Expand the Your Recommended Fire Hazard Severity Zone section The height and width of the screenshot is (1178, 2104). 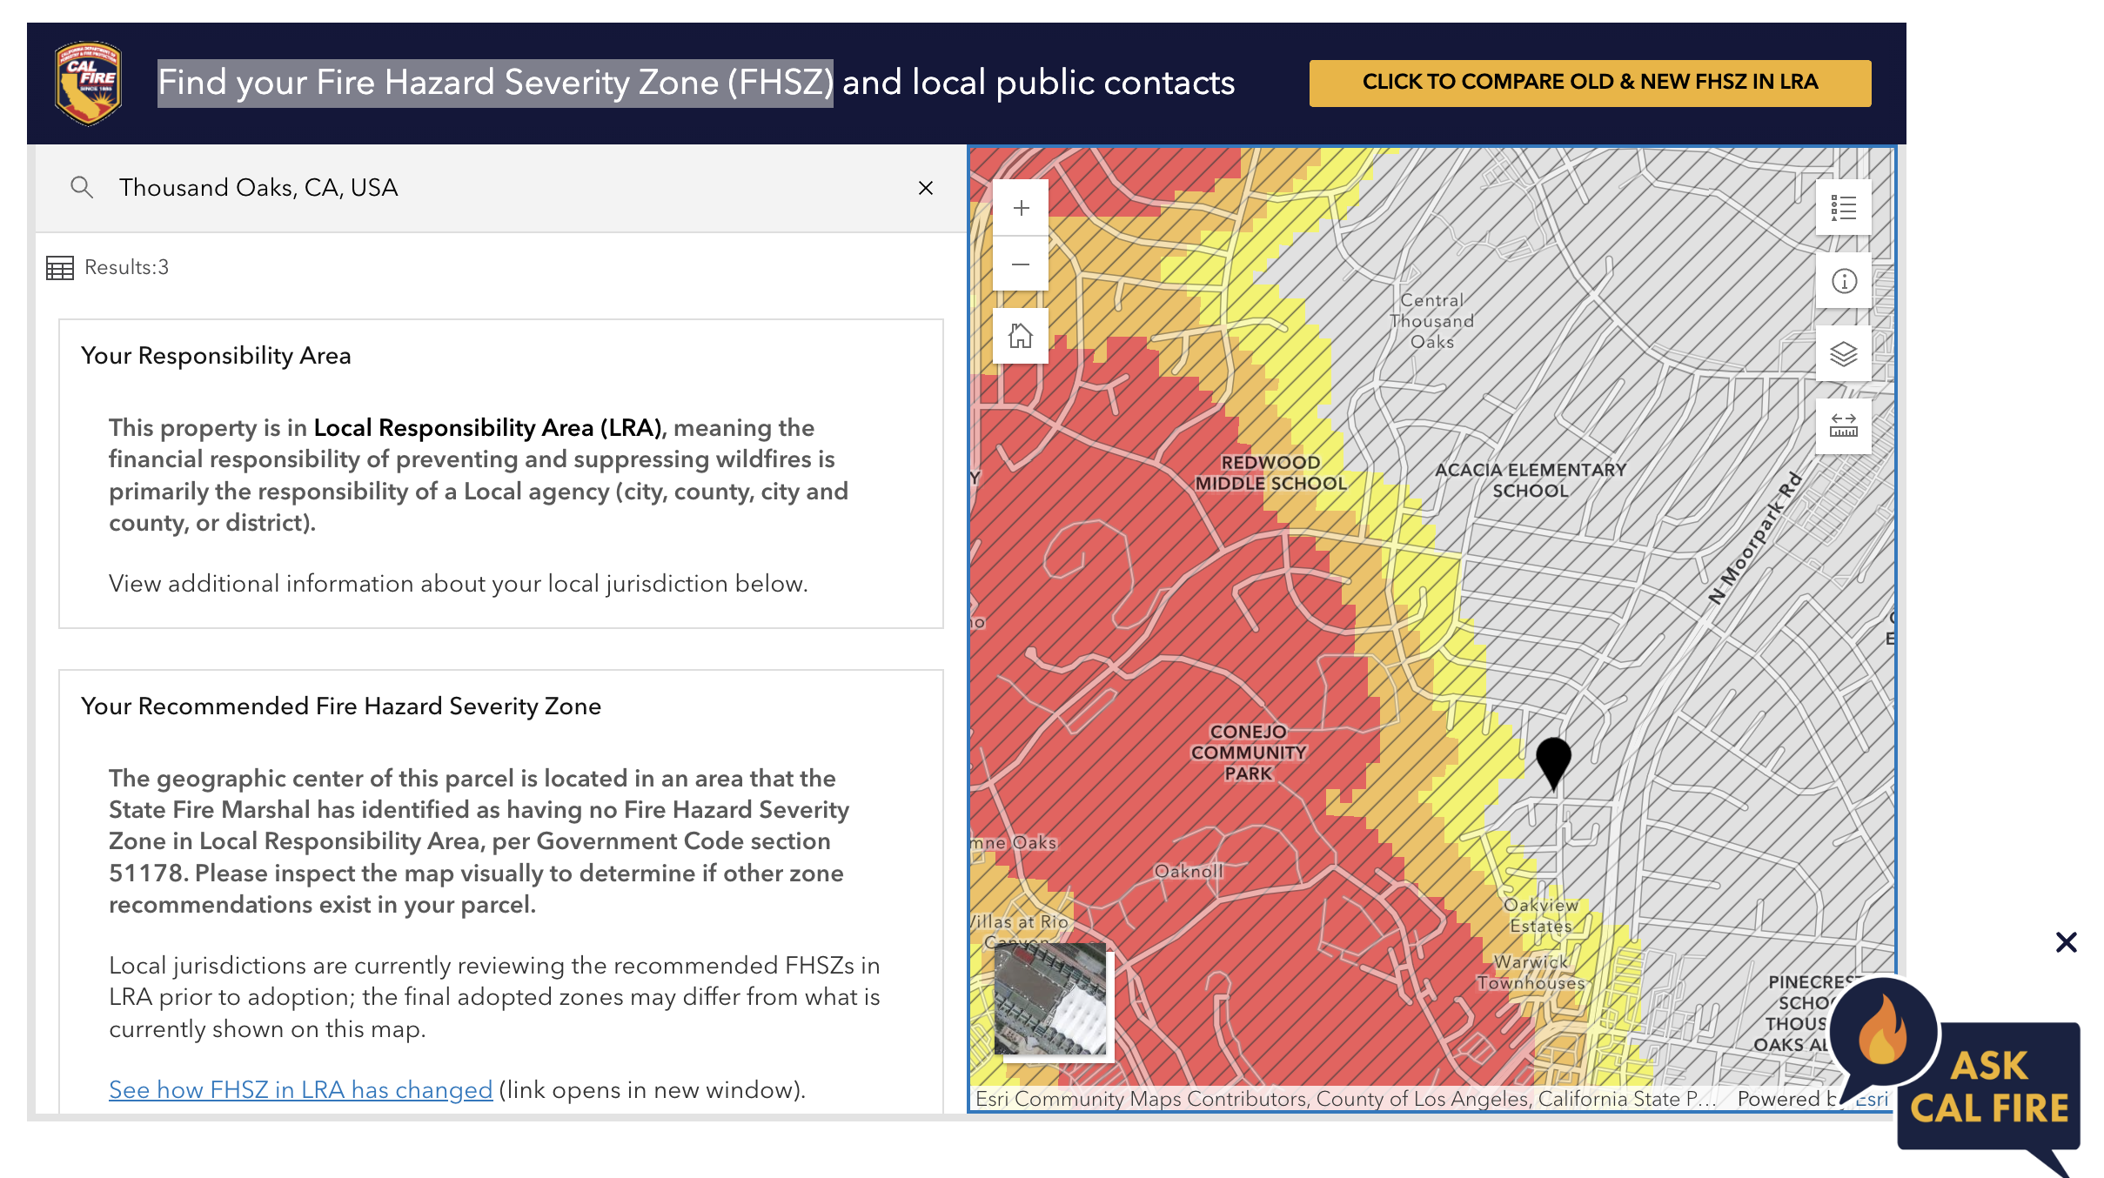click(339, 706)
